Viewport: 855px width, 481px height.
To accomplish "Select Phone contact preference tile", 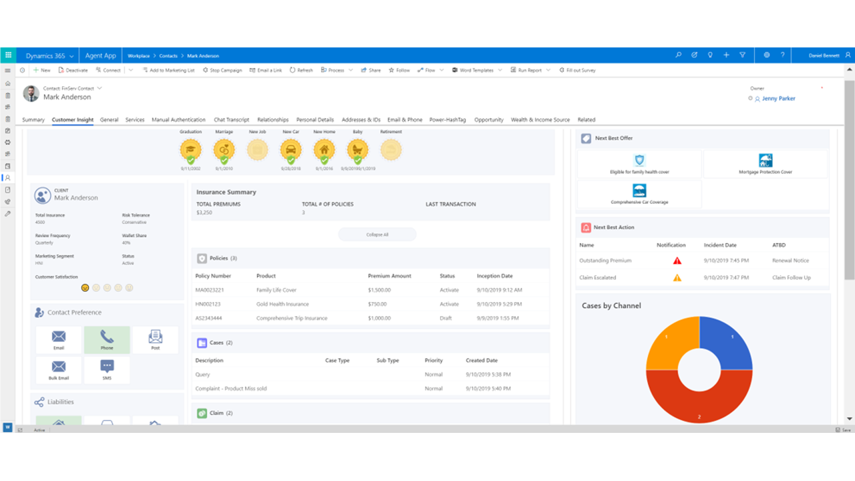I will (107, 340).
